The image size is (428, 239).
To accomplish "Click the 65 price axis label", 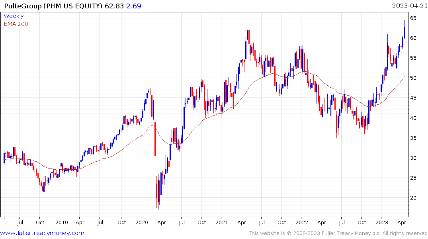I will tap(413, 18).
